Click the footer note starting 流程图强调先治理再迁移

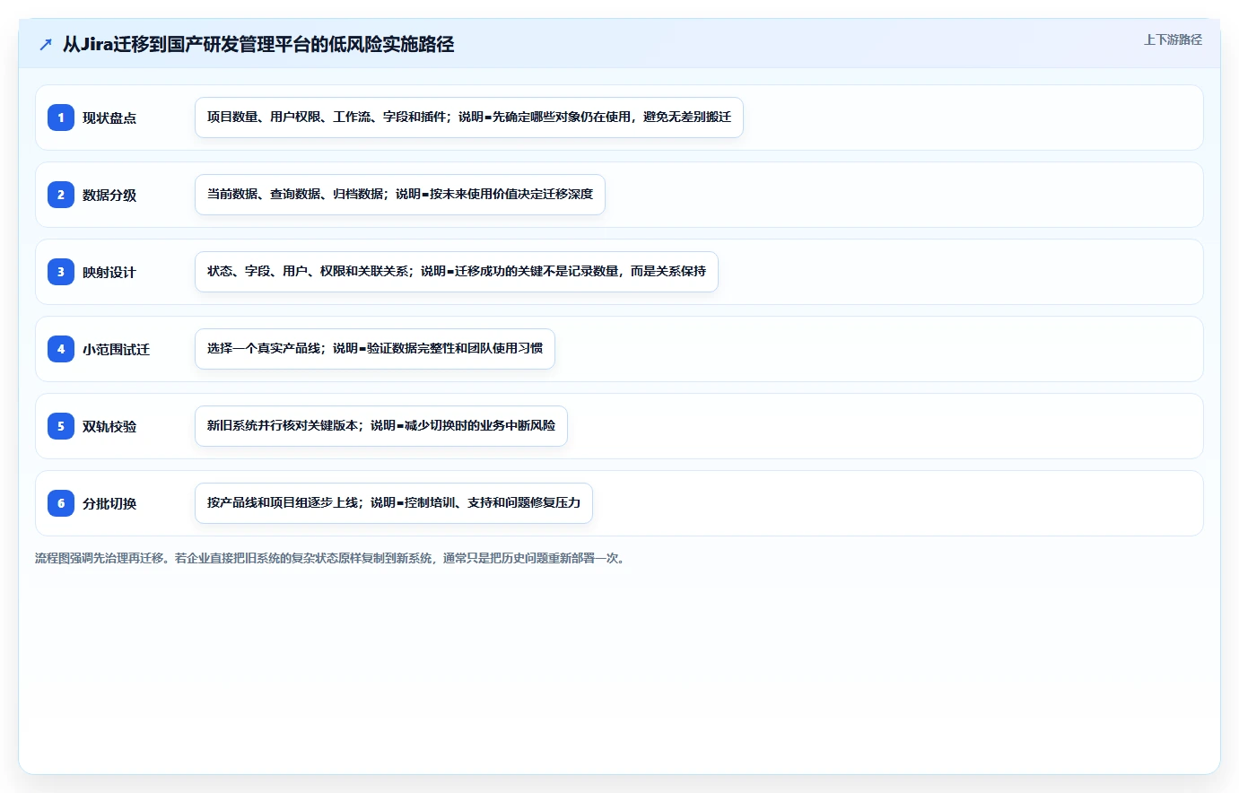[330, 558]
